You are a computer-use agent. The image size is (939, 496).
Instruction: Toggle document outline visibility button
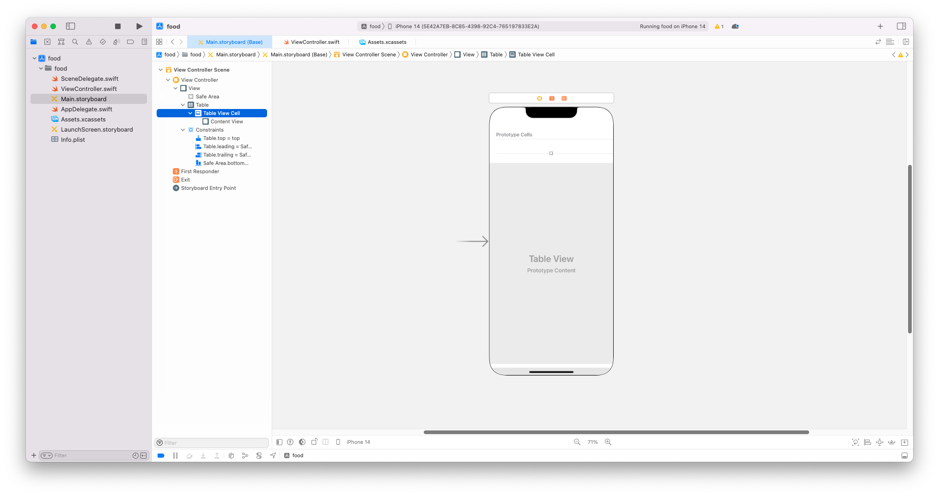[x=279, y=442]
